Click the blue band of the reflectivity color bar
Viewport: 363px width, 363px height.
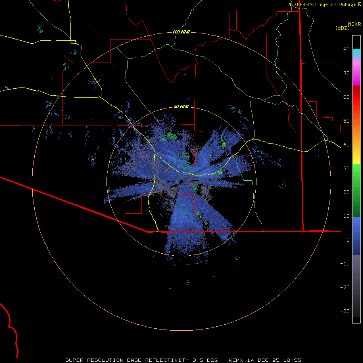356,236
